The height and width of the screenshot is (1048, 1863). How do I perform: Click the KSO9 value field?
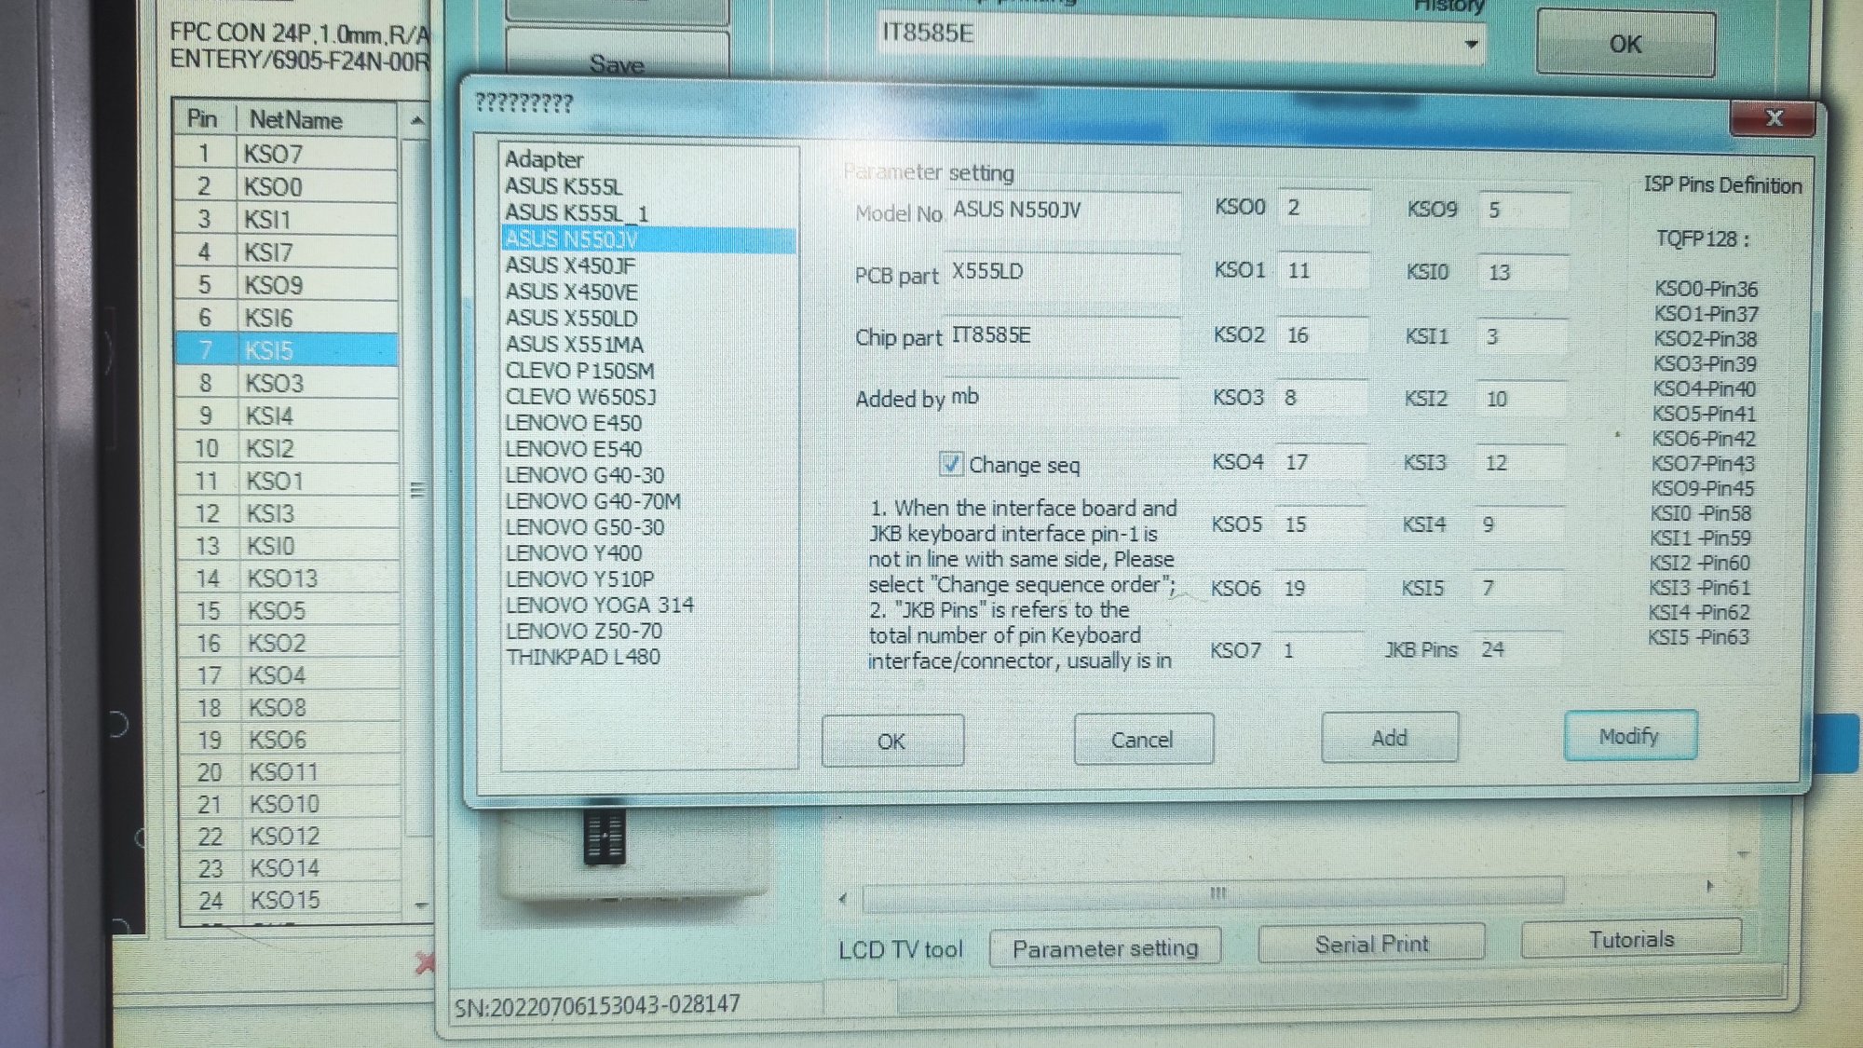(x=1524, y=210)
